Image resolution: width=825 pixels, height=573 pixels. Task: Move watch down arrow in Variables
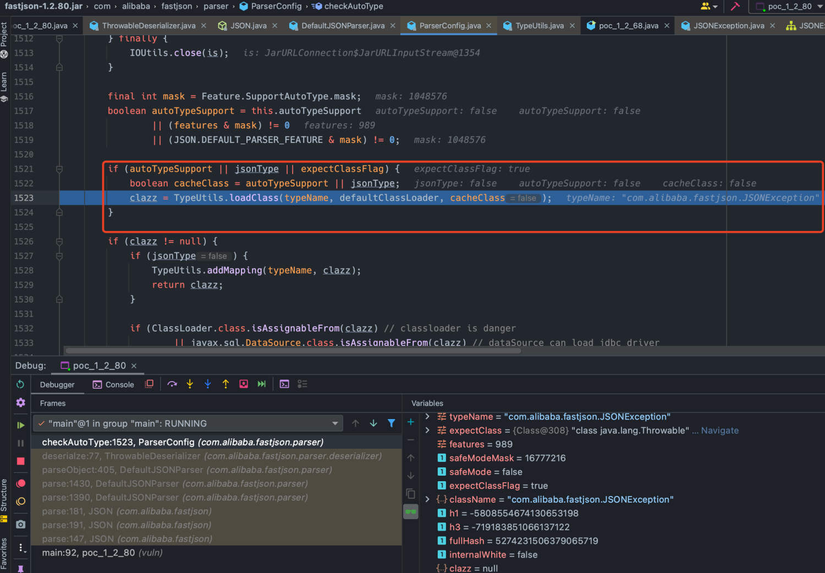[411, 476]
